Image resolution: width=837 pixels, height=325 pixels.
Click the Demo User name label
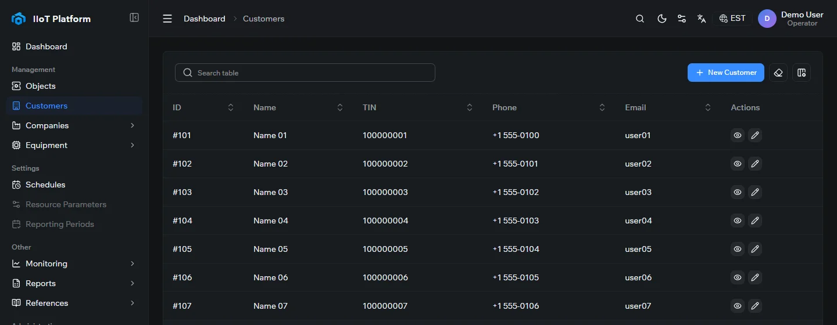point(802,15)
